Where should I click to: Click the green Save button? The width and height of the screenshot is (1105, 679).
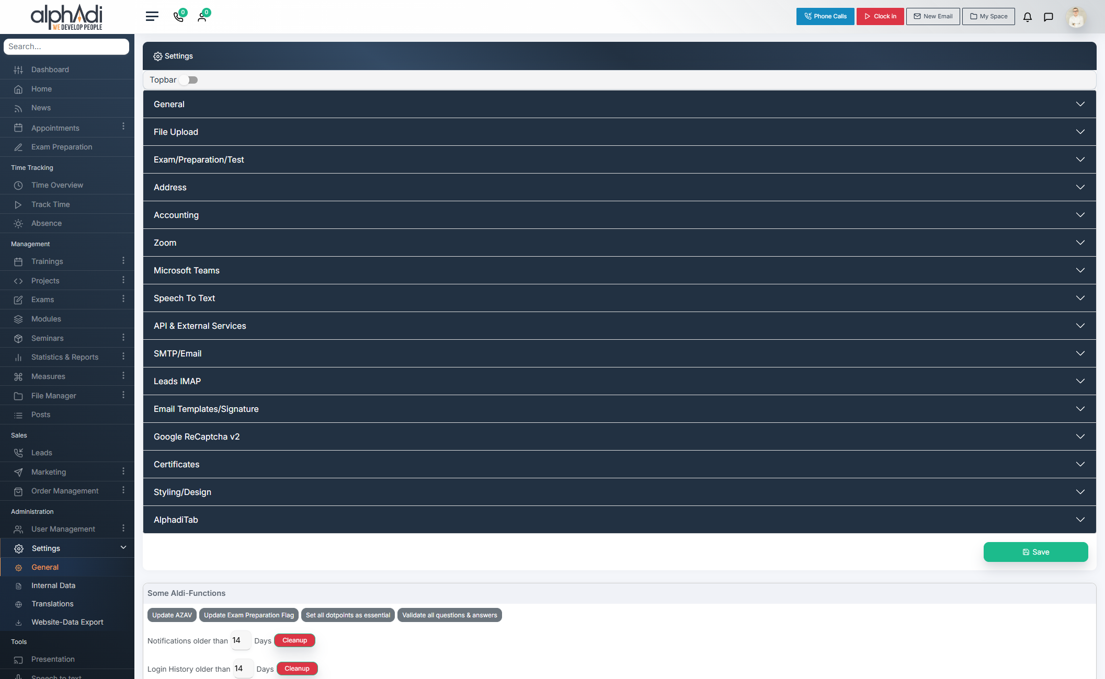tap(1035, 552)
